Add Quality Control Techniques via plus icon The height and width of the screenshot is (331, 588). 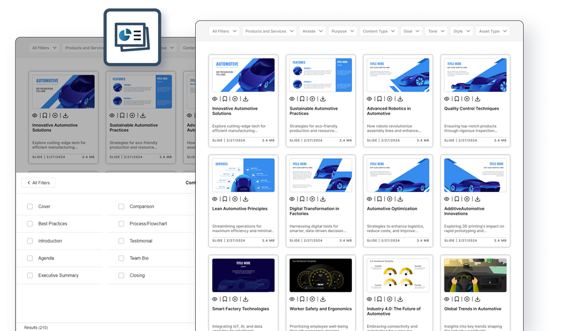[x=467, y=99]
